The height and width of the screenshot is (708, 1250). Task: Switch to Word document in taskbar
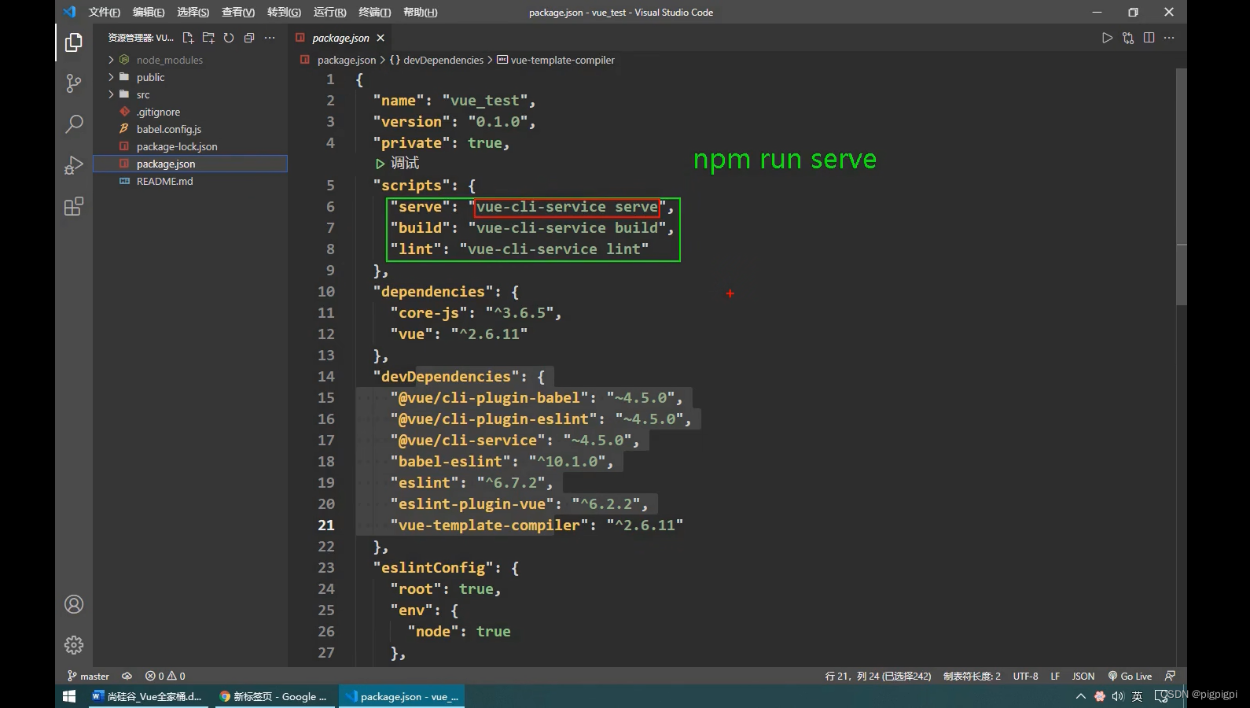(148, 696)
